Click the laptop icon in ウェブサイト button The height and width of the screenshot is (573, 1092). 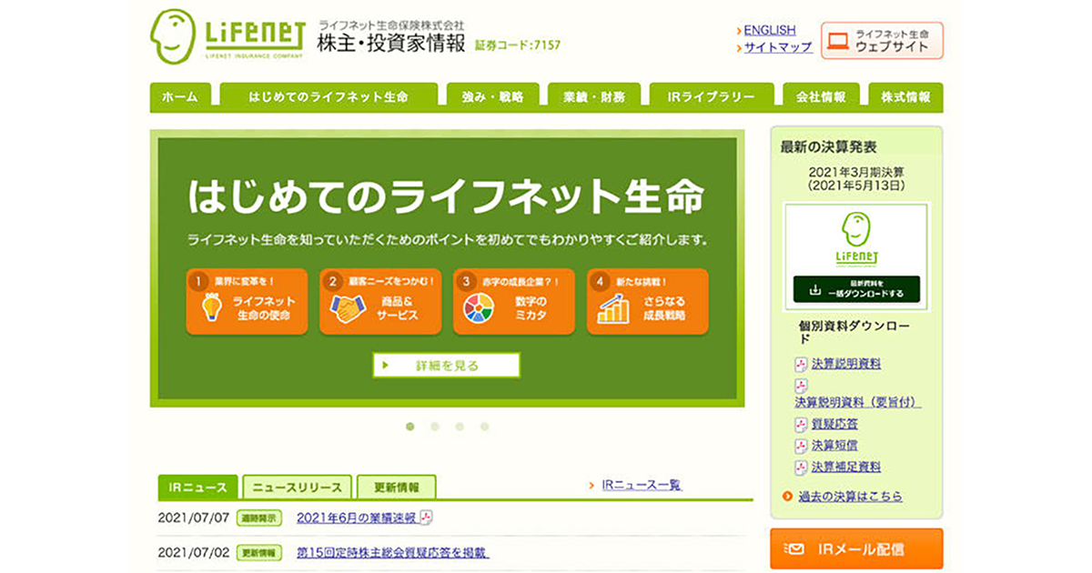[x=837, y=41]
